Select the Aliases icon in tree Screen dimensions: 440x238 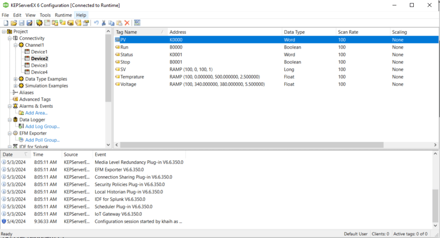click(x=15, y=92)
